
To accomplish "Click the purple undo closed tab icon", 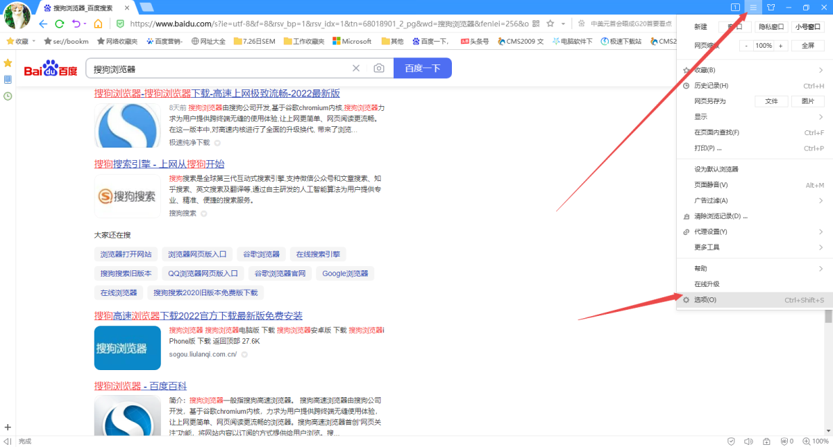I will [x=76, y=24].
